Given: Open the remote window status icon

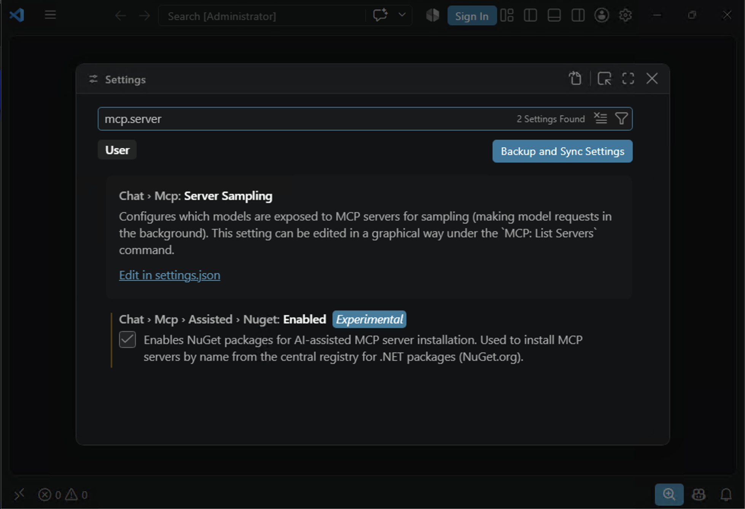Looking at the screenshot, I should coord(19,495).
